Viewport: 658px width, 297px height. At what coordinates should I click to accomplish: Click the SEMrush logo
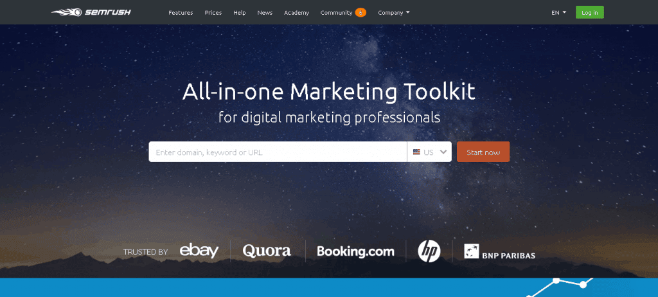[91, 12]
